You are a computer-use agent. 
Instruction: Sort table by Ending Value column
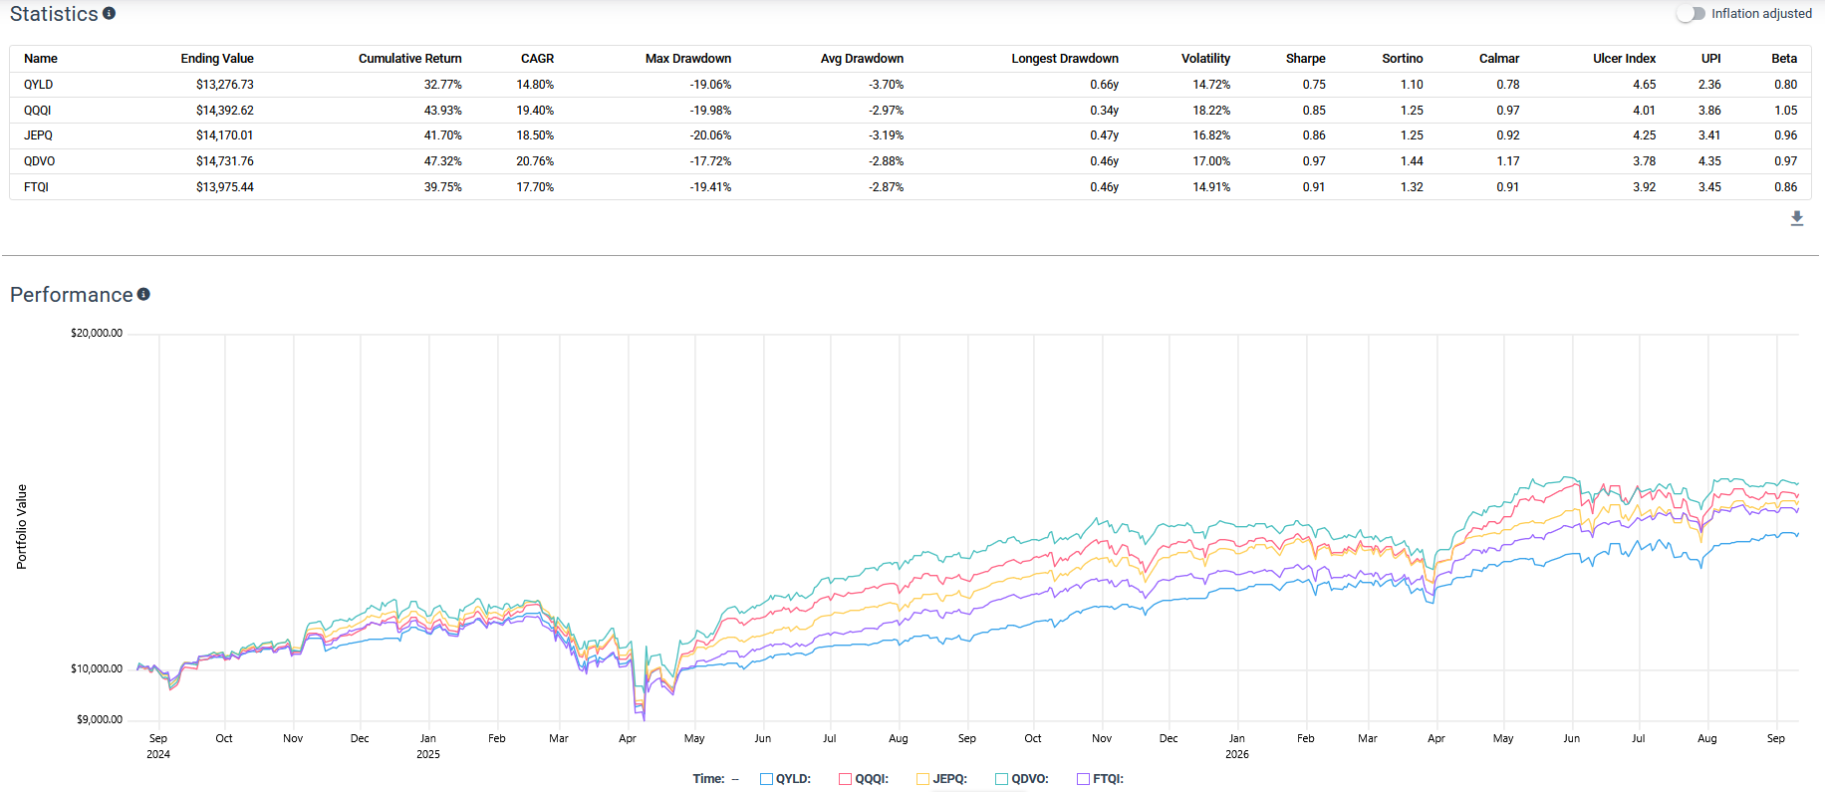point(217,59)
